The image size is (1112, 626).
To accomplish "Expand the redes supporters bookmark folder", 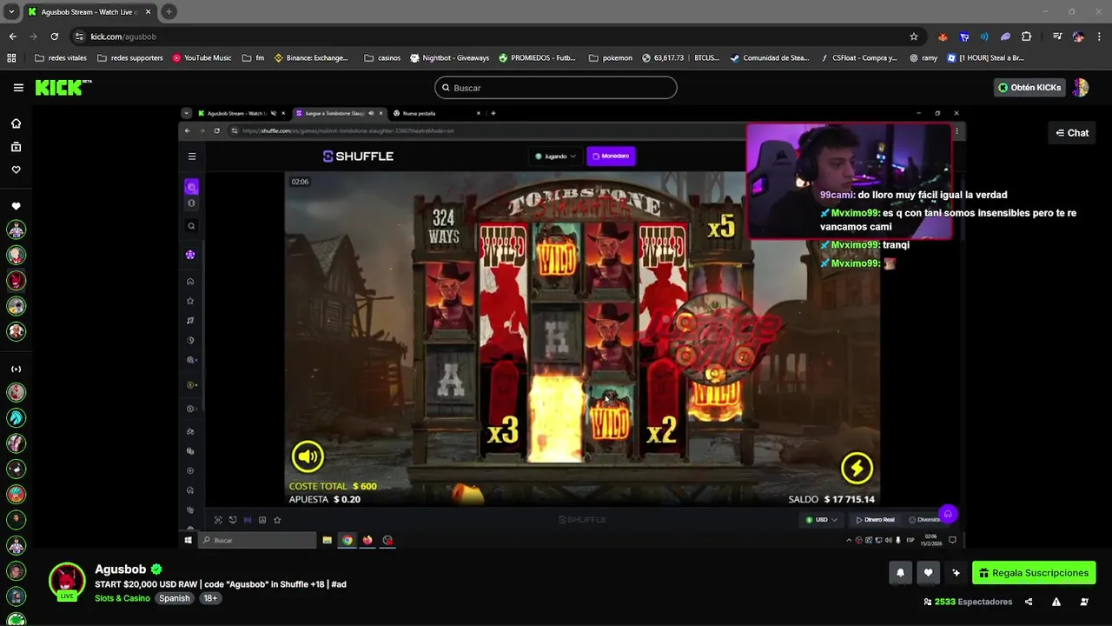I will [x=130, y=58].
